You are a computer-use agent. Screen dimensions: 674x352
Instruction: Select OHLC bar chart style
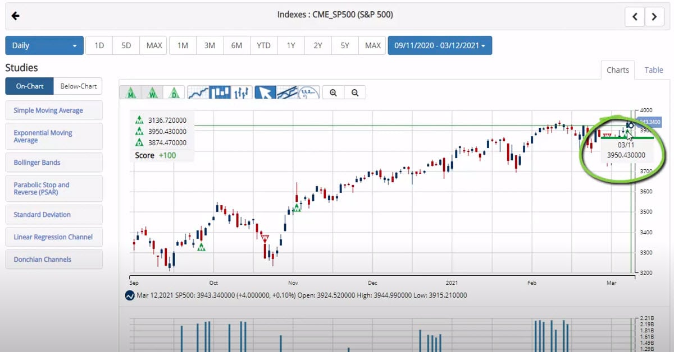242,92
